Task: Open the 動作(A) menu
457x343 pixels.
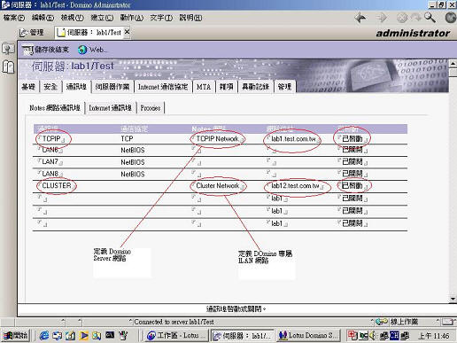Action: pyautogui.click(x=131, y=18)
